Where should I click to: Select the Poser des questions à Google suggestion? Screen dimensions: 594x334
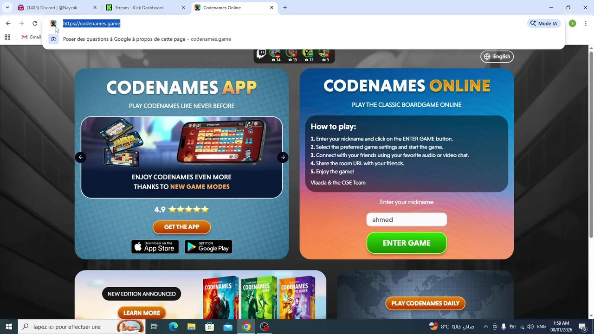[303, 39]
